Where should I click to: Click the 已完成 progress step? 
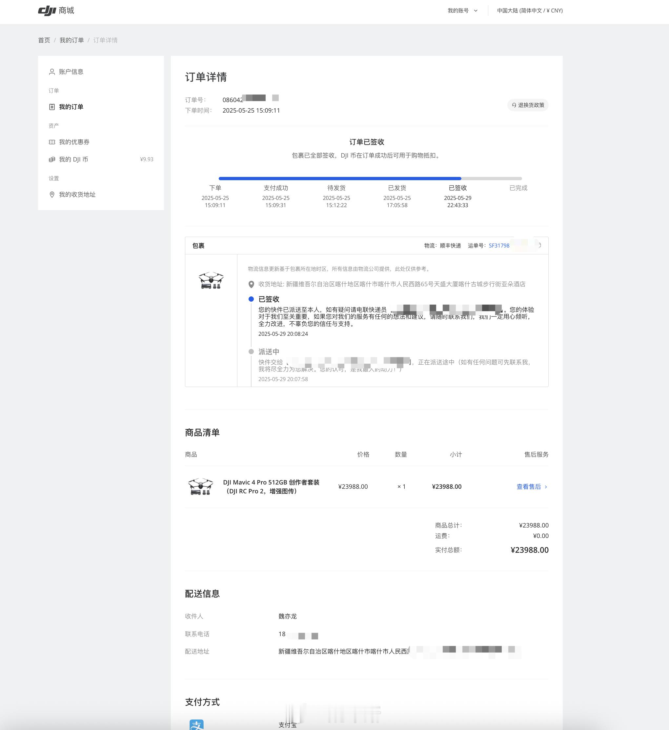tap(518, 188)
